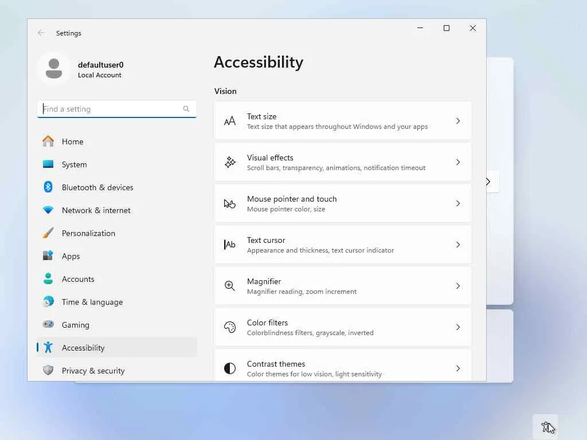Open System settings page
This screenshot has width=587, height=440.
point(117,164)
